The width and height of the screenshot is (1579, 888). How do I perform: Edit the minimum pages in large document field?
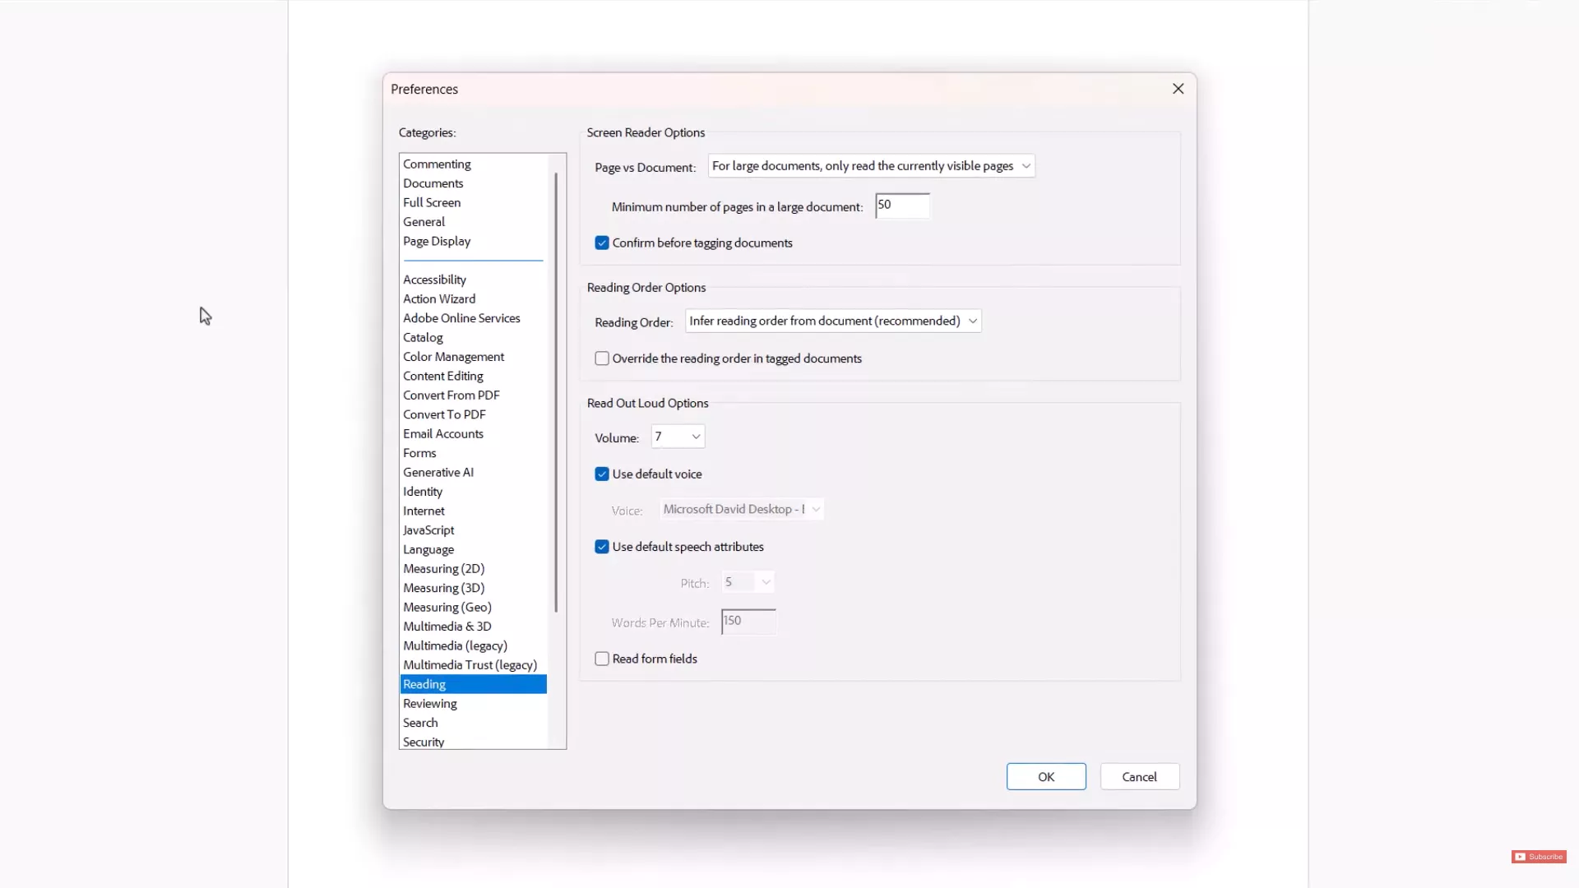[902, 205]
